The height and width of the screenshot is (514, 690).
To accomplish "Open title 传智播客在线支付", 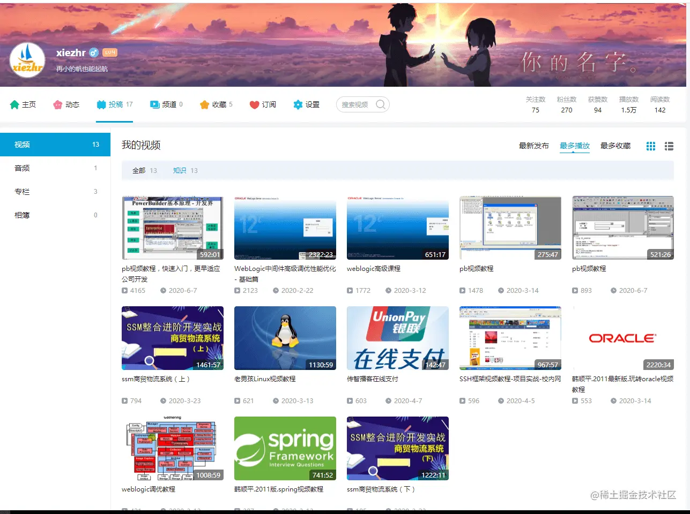I will tap(373, 379).
